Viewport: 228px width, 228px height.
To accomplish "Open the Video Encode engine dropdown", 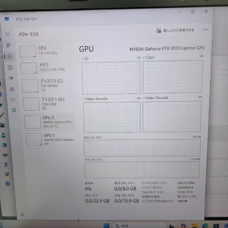I will click(95, 99).
